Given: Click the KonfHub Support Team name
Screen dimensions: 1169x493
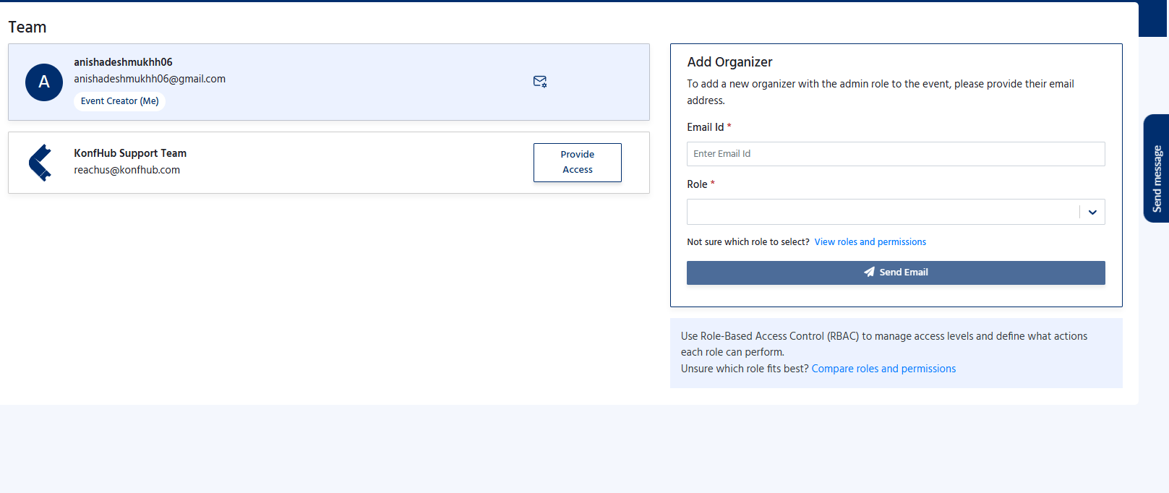Looking at the screenshot, I should [x=130, y=153].
